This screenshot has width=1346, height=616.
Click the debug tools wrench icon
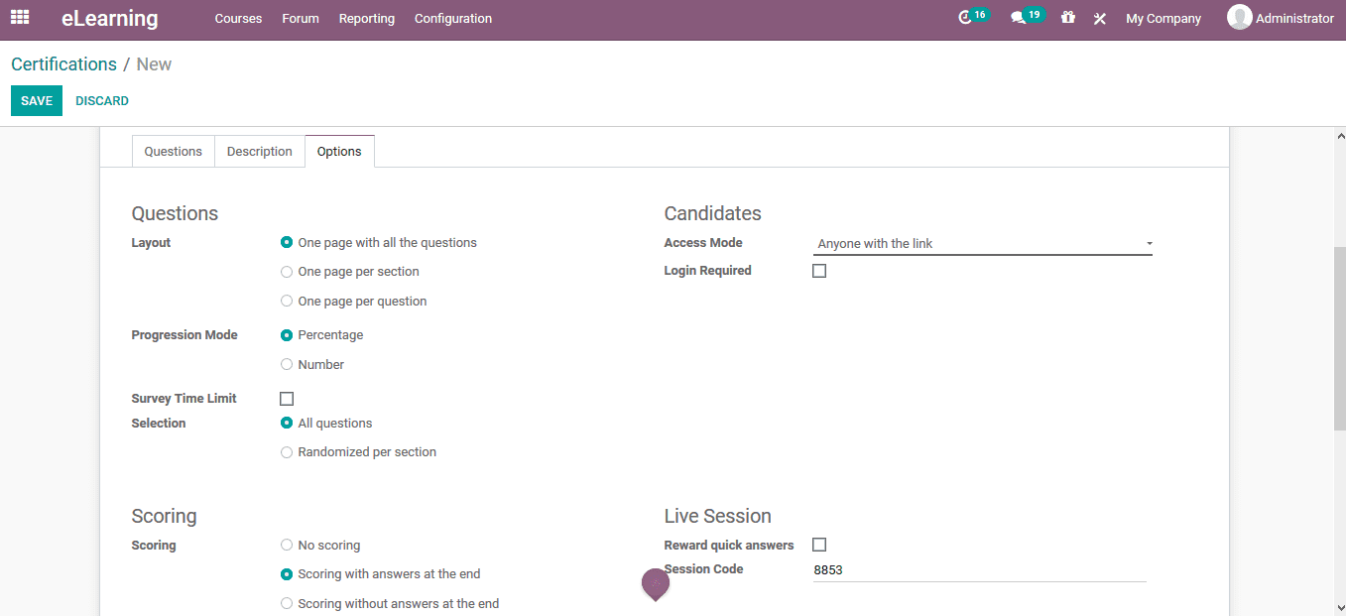[x=1099, y=19]
